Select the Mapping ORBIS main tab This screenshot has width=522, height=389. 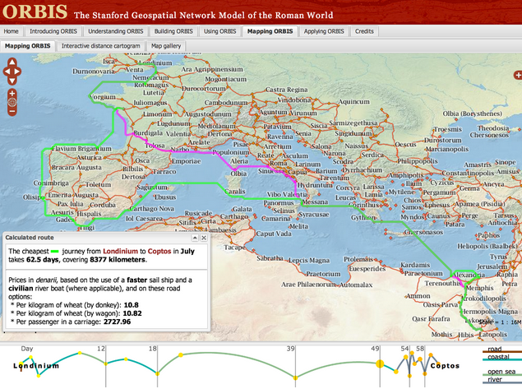click(270, 31)
